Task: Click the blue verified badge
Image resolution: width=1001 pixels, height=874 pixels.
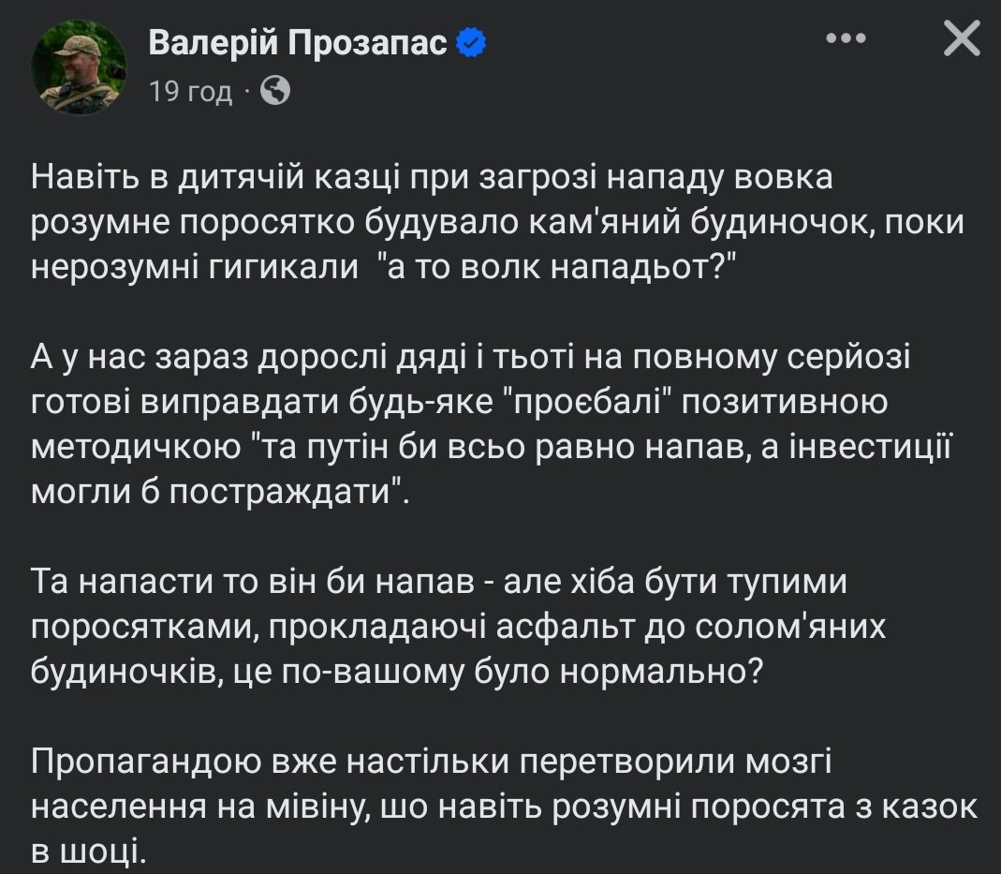Action: 470,42
